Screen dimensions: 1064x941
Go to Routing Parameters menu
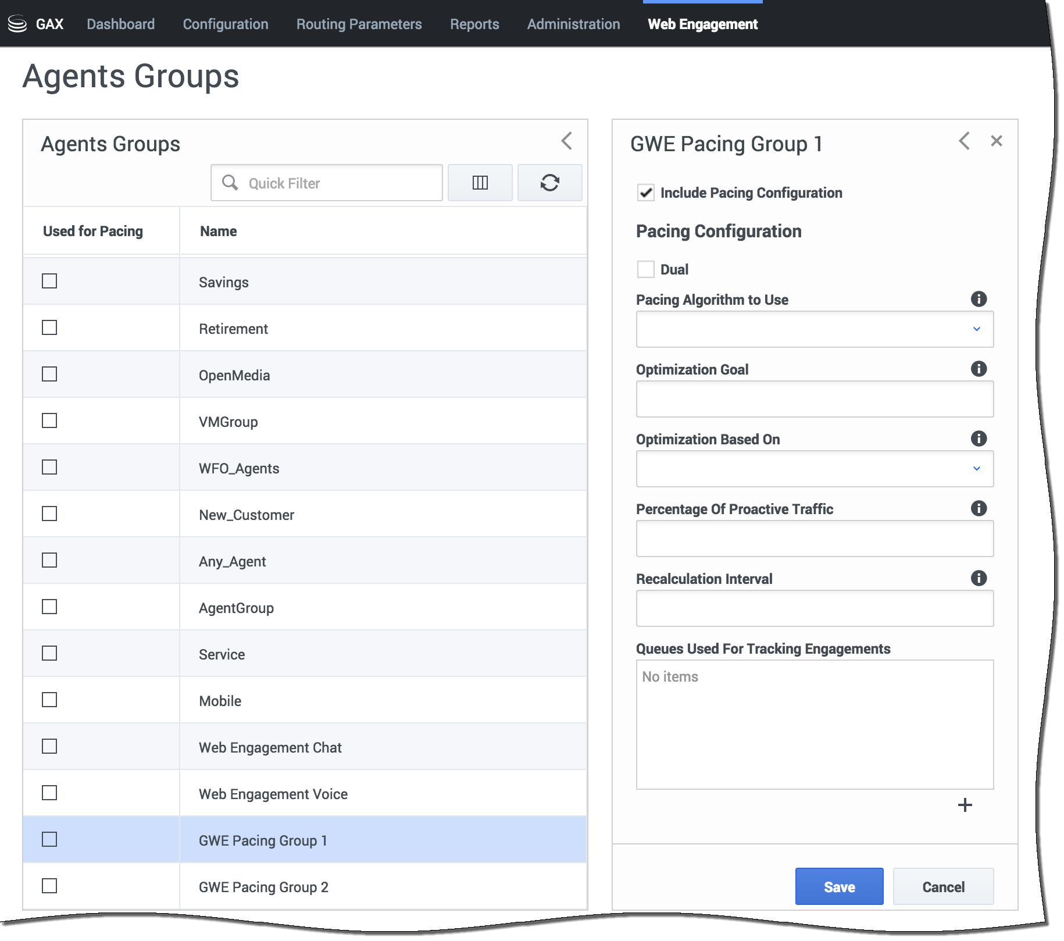click(x=359, y=24)
